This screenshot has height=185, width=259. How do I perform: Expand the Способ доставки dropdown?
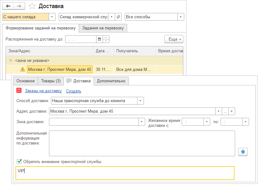(x=141, y=101)
